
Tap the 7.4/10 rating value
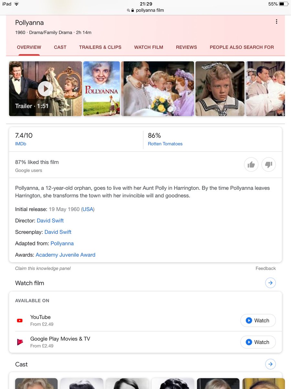pos(24,136)
